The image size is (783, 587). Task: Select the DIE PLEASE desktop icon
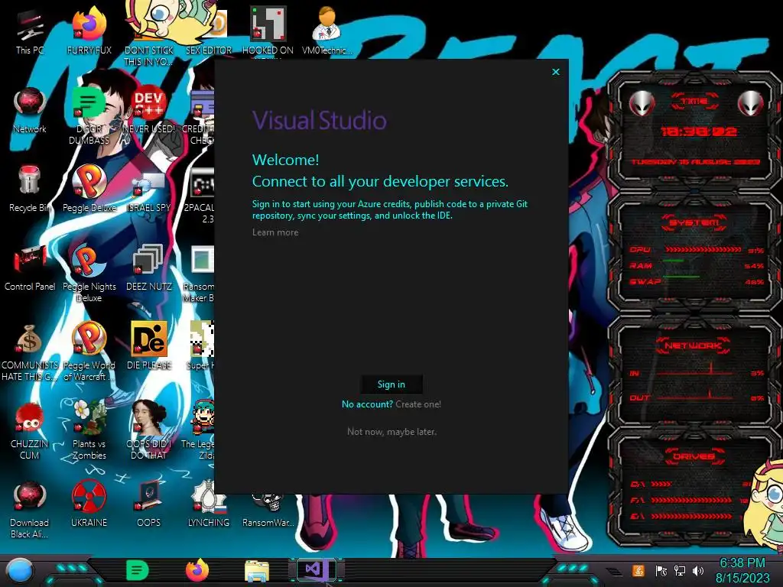(149, 346)
